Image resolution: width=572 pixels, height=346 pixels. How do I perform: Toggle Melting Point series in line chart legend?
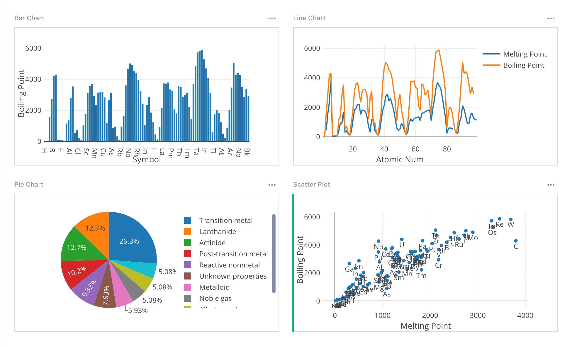point(515,54)
